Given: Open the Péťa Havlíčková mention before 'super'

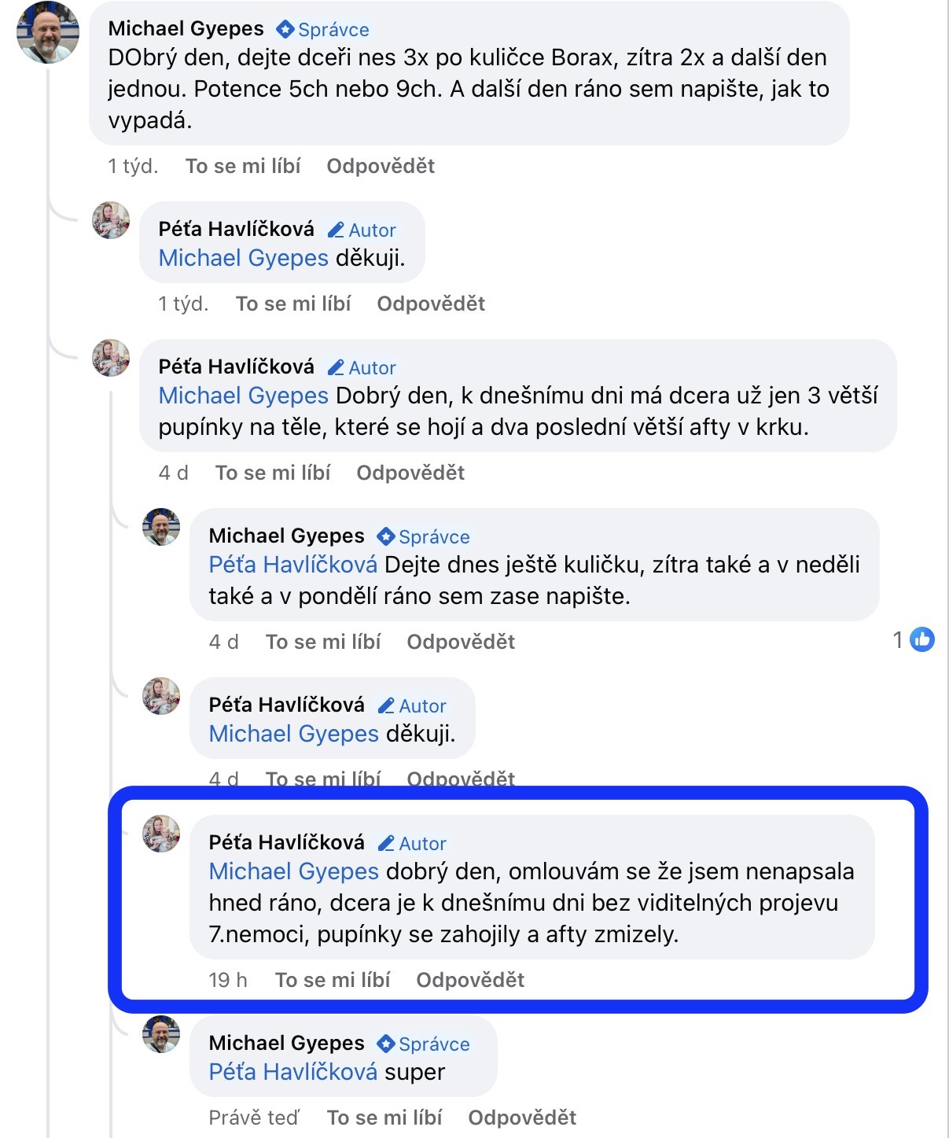Looking at the screenshot, I should pyautogui.click(x=293, y=1072).
